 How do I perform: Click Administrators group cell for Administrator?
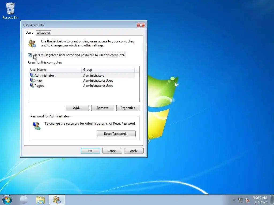[94, 76]
